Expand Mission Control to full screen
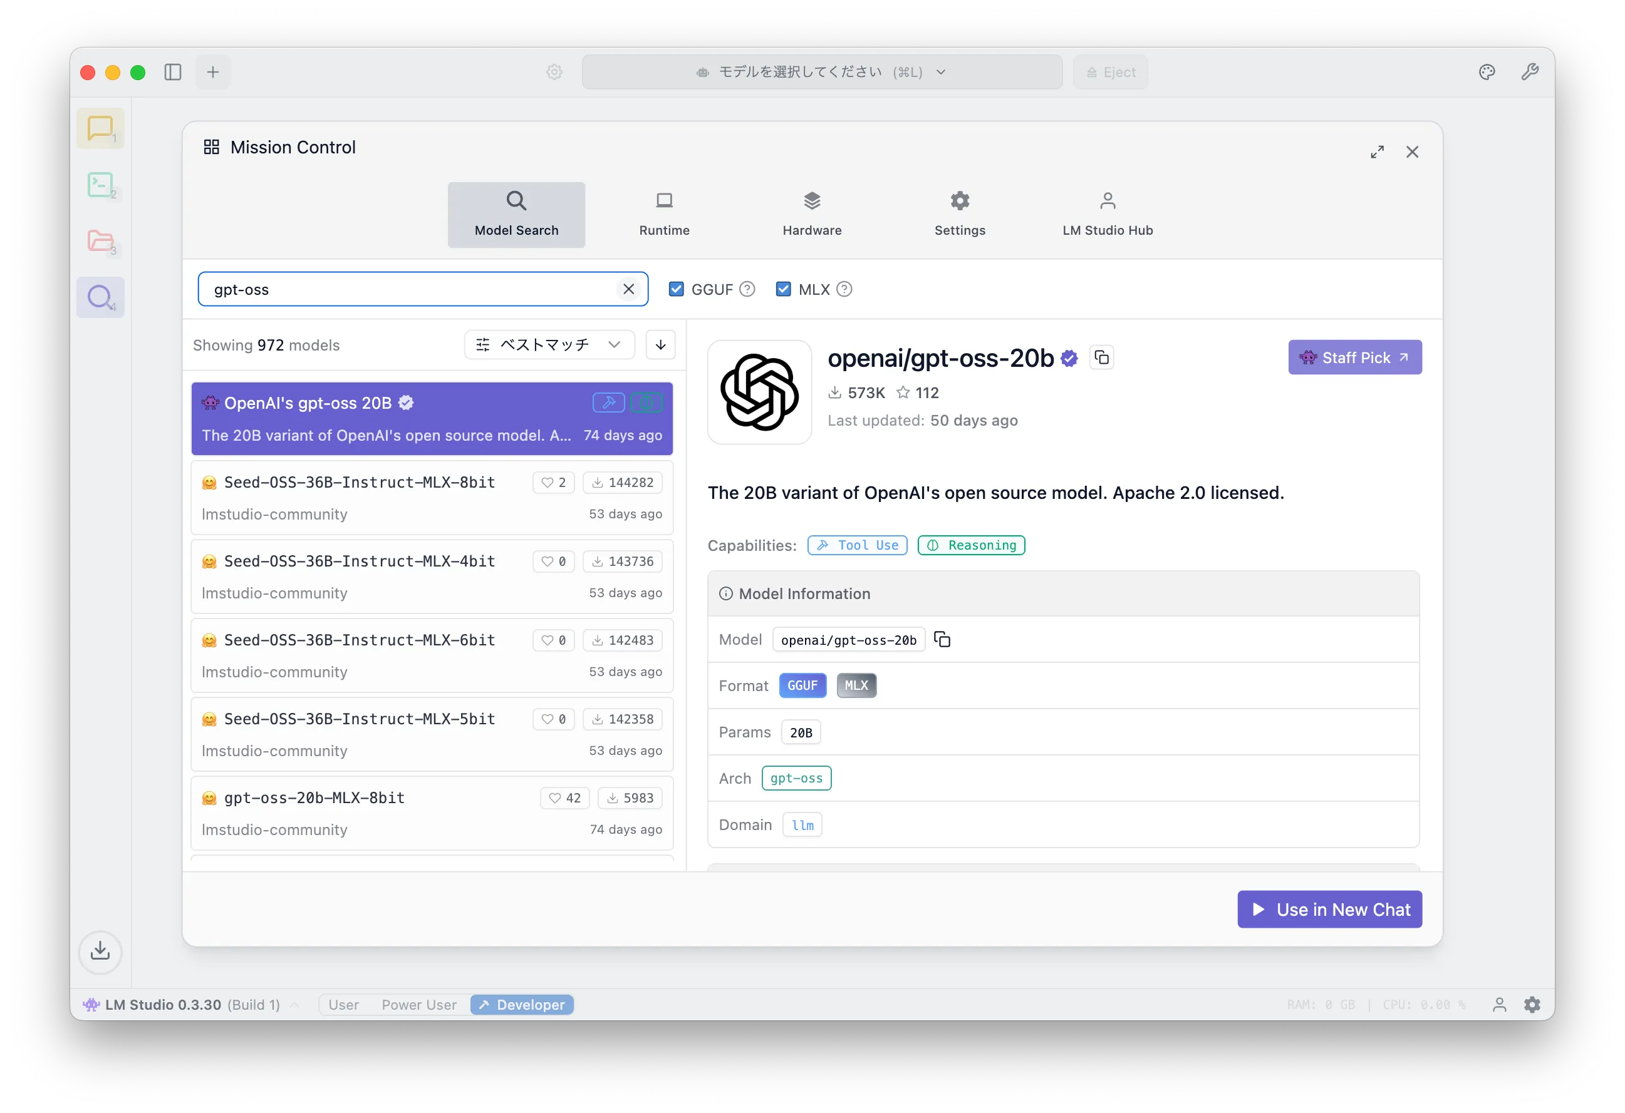The height and width of the screenshot is (1113, 1625). pyautogui.click(x=1377, y=152)
